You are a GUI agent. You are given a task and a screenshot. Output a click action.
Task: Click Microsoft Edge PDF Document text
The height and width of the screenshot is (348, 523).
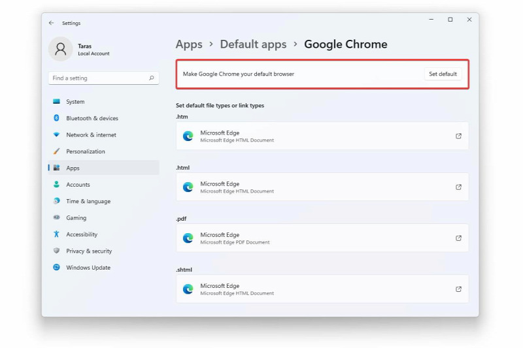[235, 242]
